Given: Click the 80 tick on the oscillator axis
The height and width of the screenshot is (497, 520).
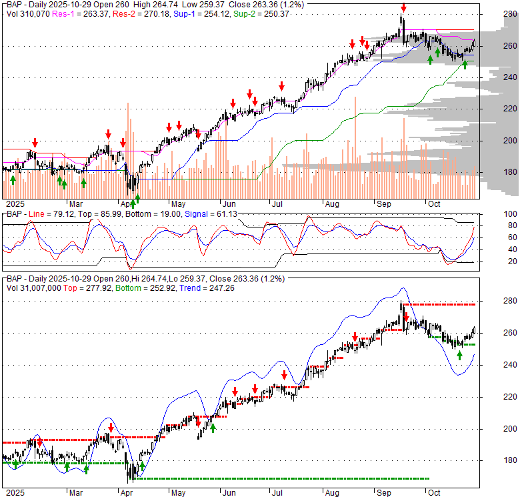Looking at the screenshot, I should [513, 225].
